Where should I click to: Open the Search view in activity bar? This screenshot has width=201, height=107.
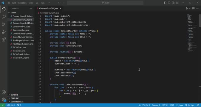(4, 17)
